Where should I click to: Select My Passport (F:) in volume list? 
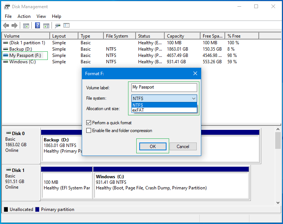coord(25,55)
